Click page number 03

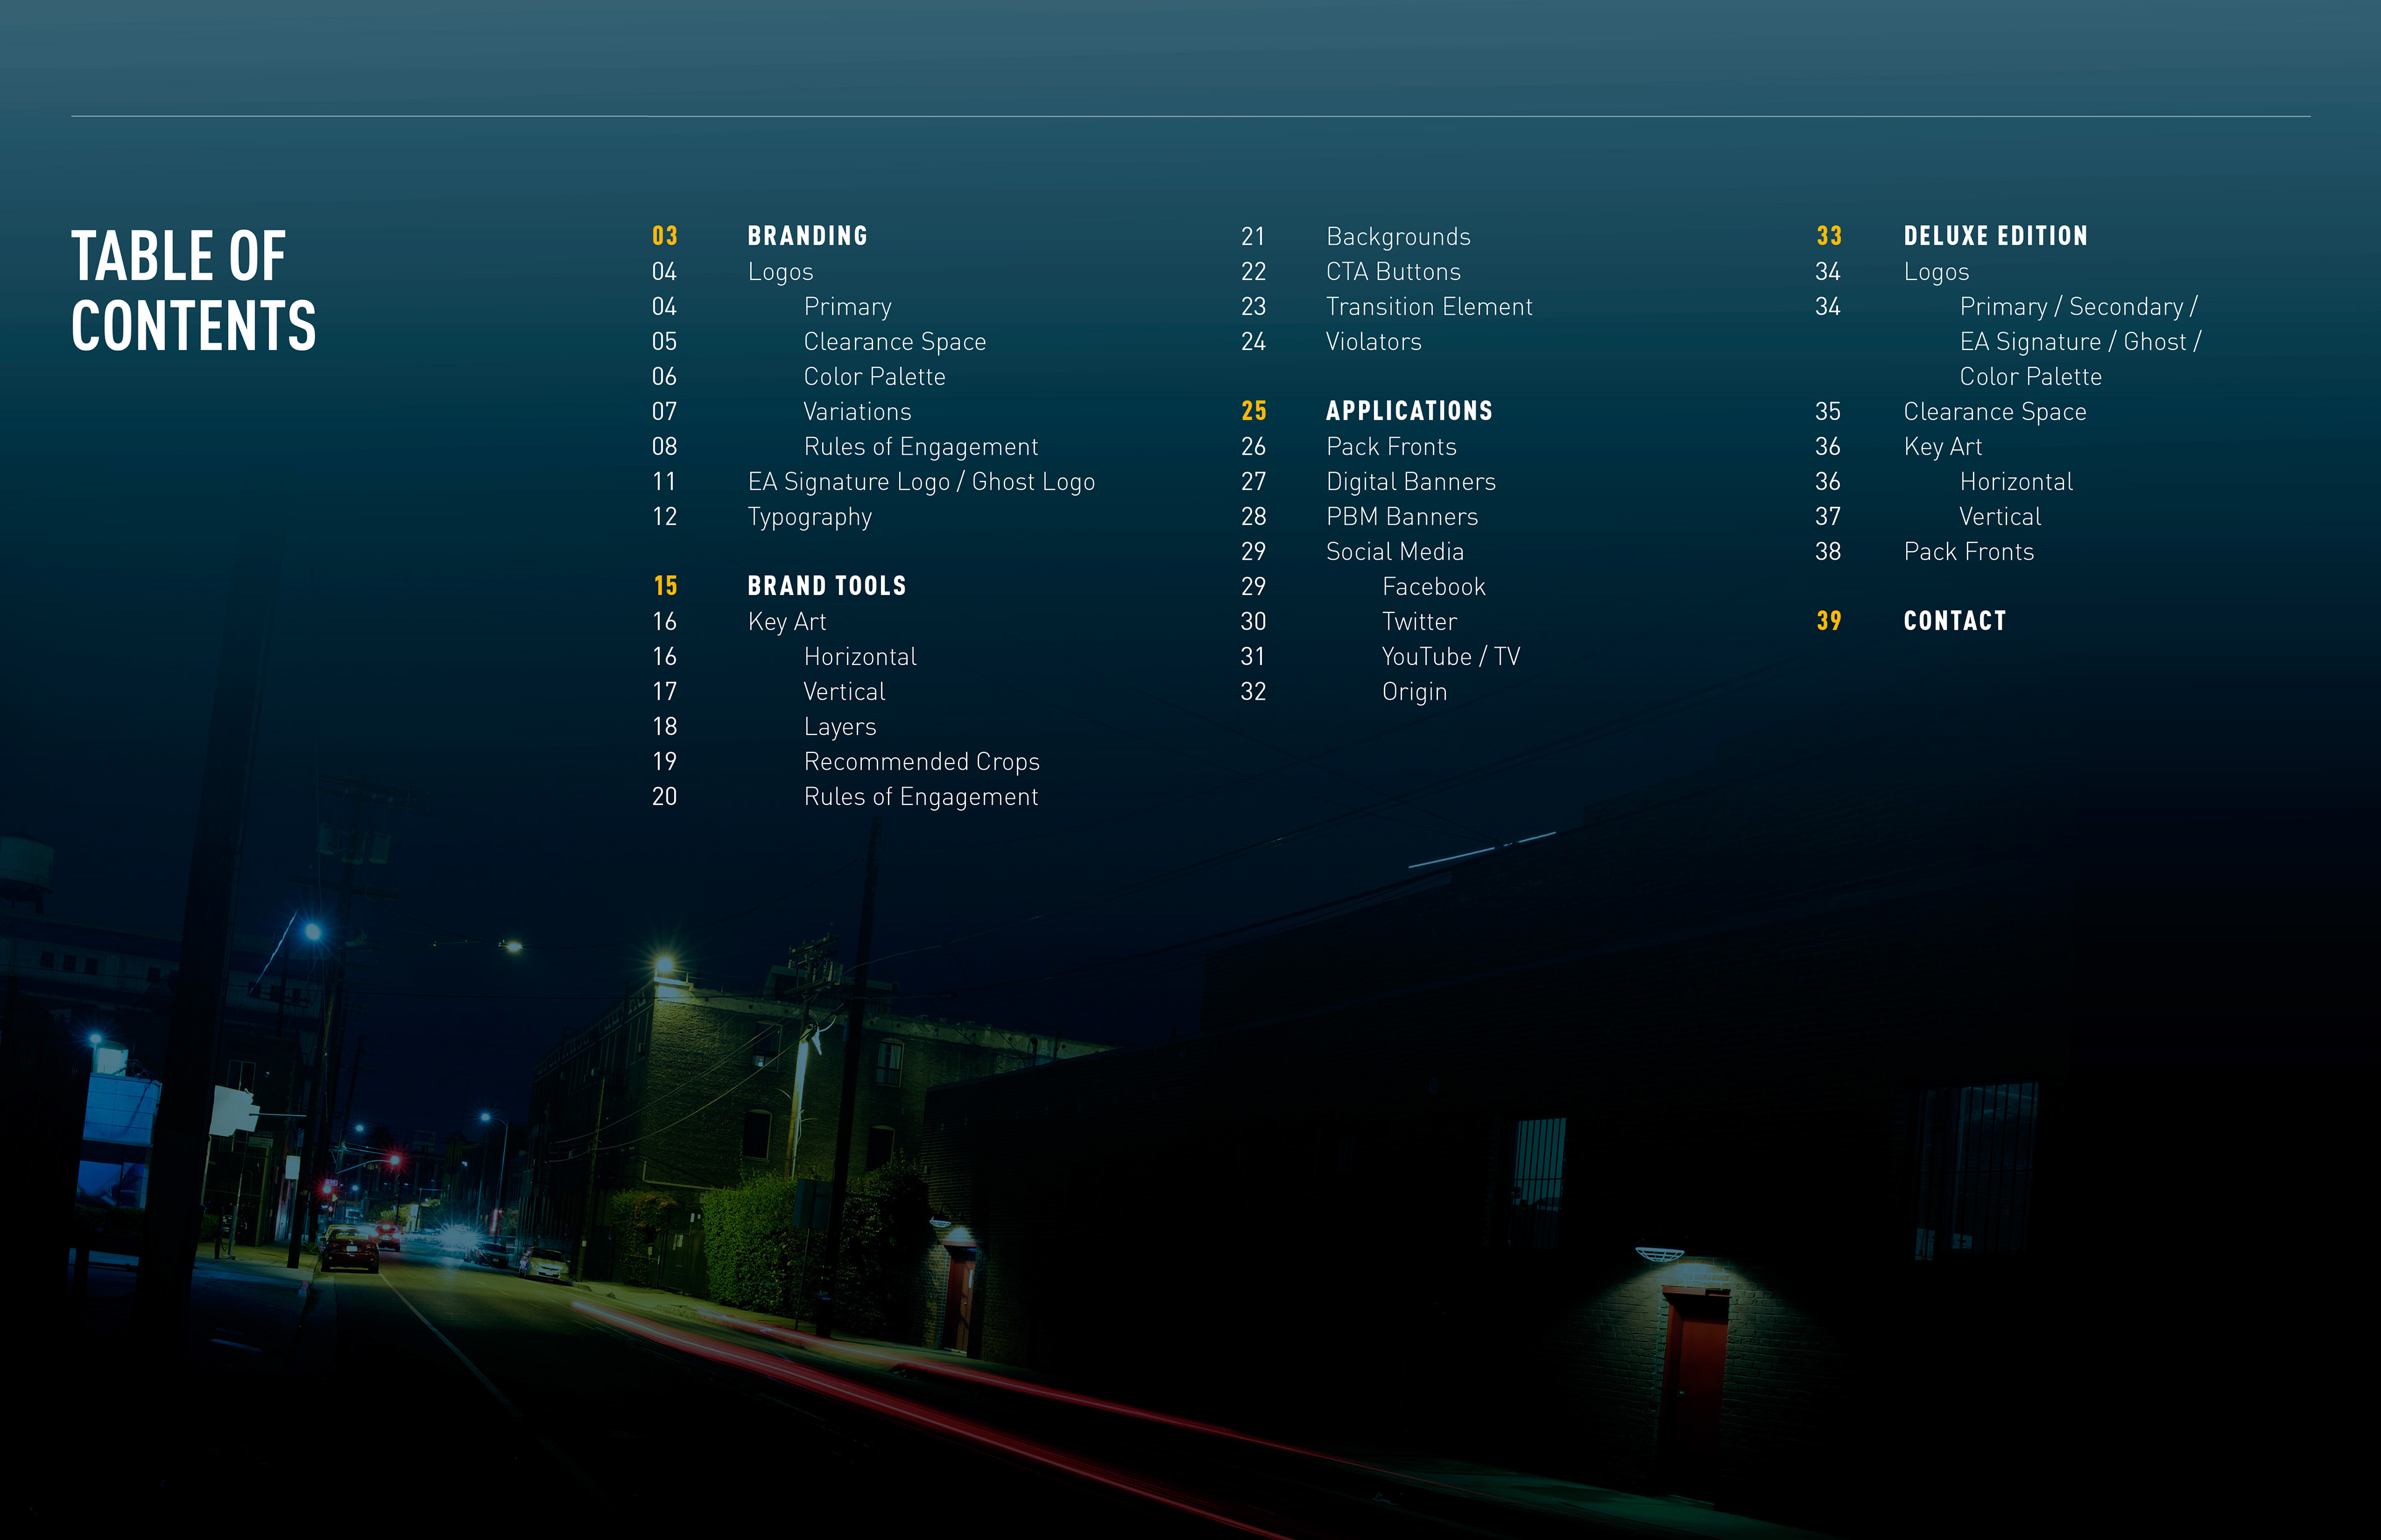664,236
